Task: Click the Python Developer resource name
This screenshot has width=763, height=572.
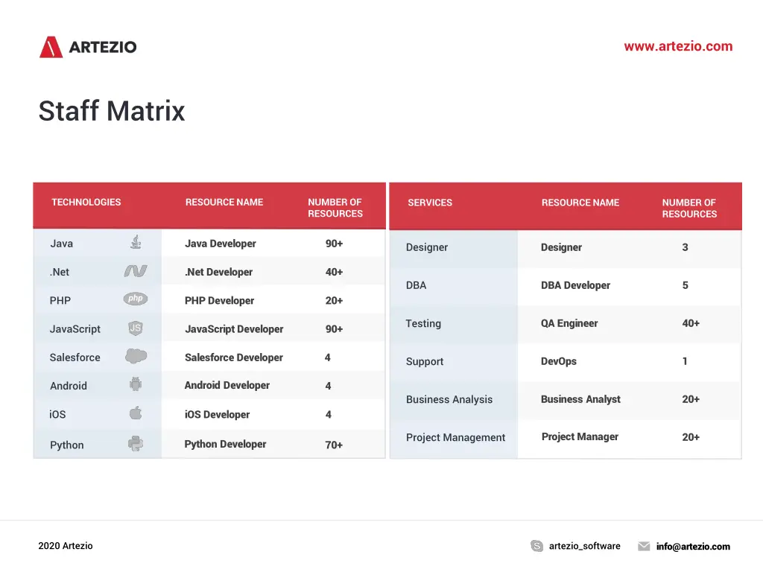Action: [225, 444]
